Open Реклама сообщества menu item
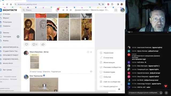This screenshot has width=171, height=96. [112, 67]
